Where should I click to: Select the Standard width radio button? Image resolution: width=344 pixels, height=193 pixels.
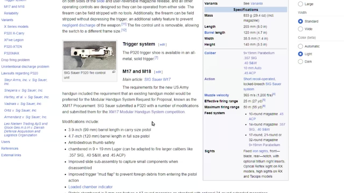300,21
